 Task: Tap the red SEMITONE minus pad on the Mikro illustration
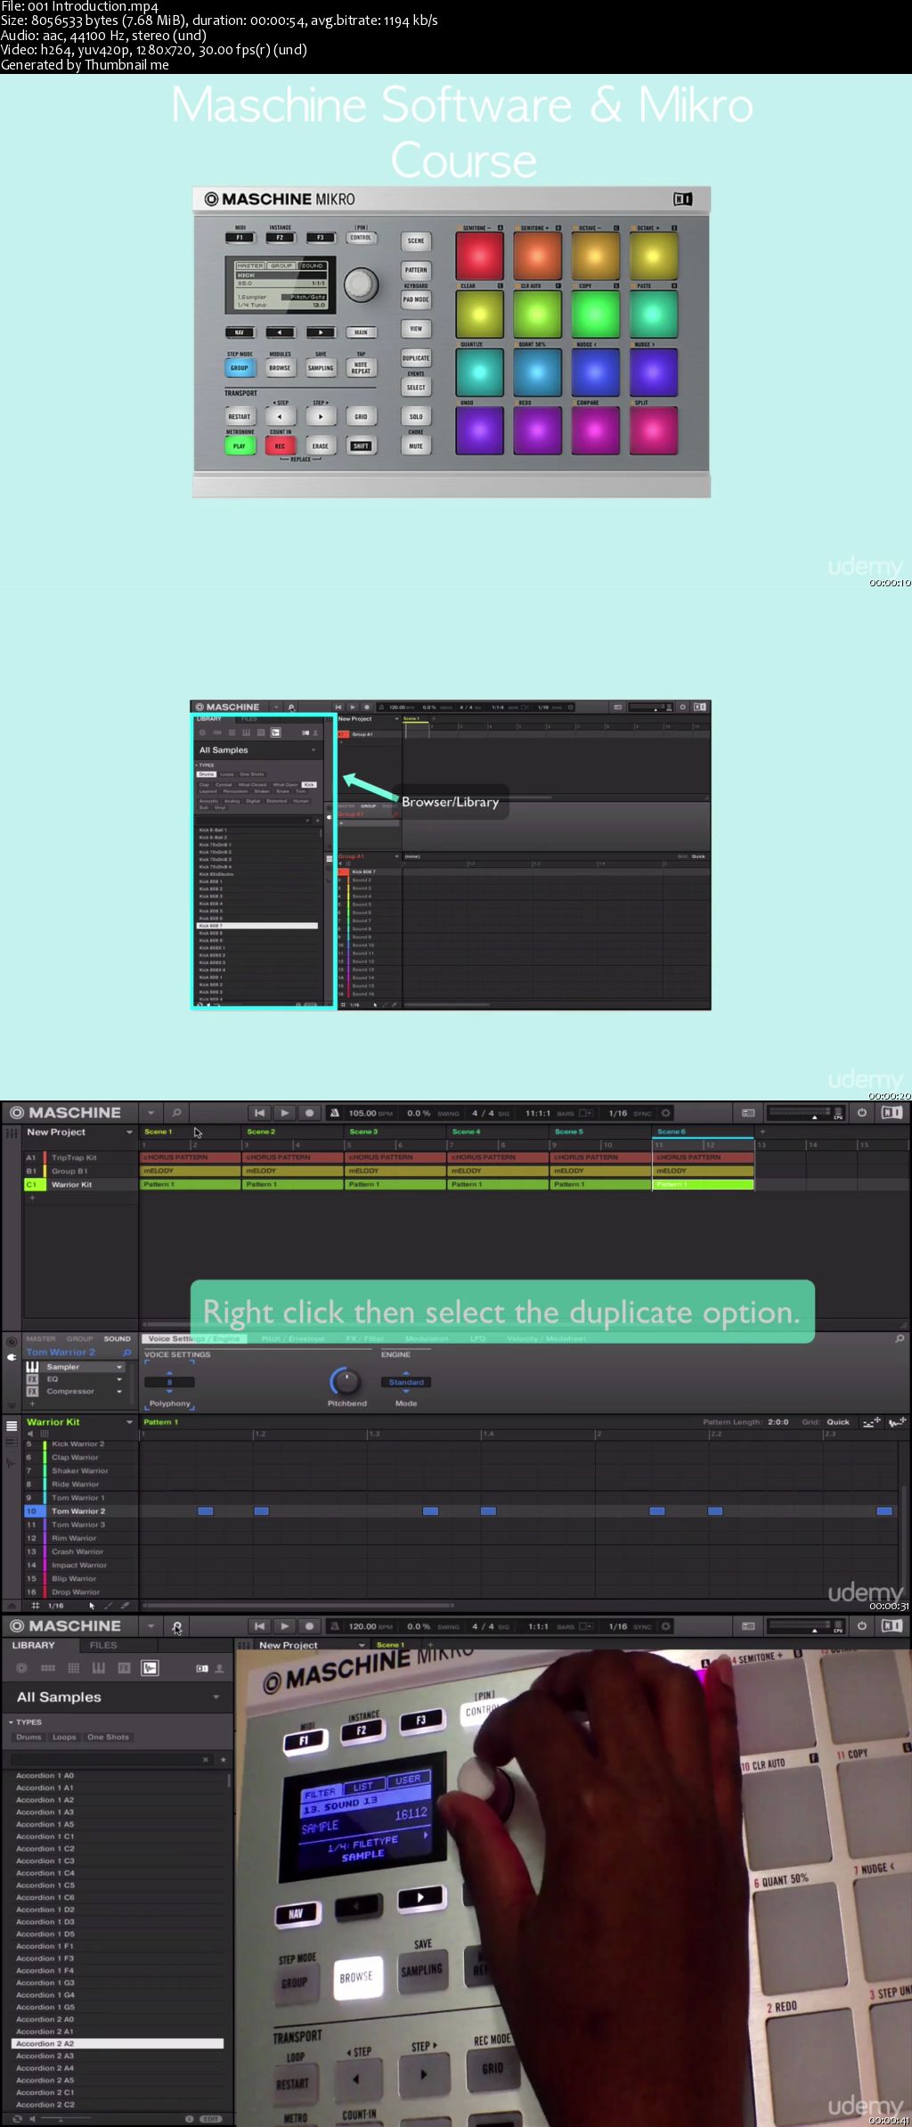click(x=479, y=257)
